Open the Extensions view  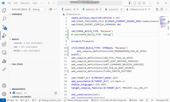coord(4,44)
